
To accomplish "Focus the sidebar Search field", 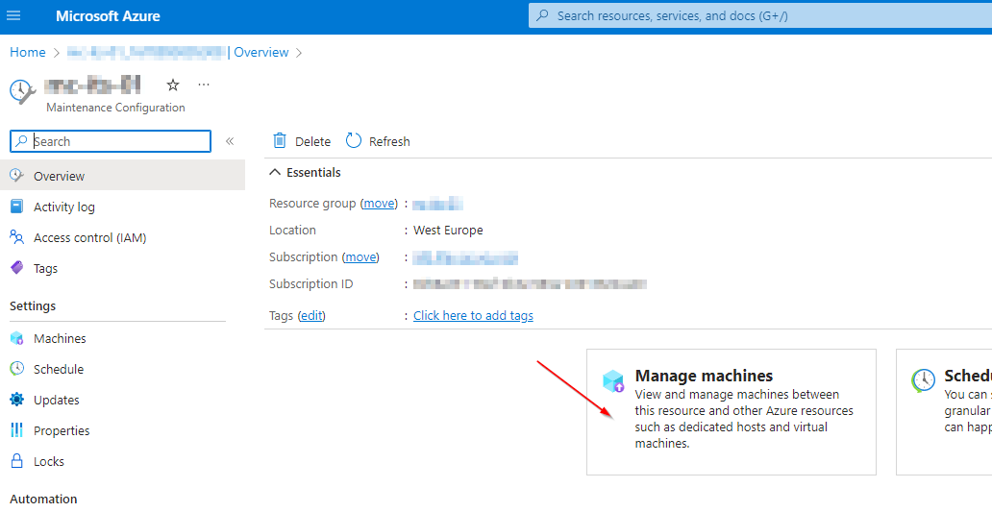I will click(x=111, y=141).
